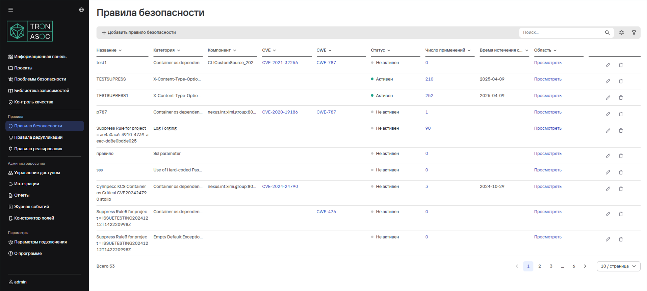
Task: Delete the TESTSUPRESS rule with trash icon
Action: (x=621, y=81)
